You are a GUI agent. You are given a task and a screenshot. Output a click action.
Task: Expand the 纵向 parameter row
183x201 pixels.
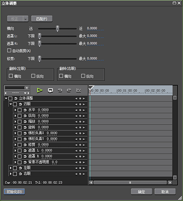[15, 116]
